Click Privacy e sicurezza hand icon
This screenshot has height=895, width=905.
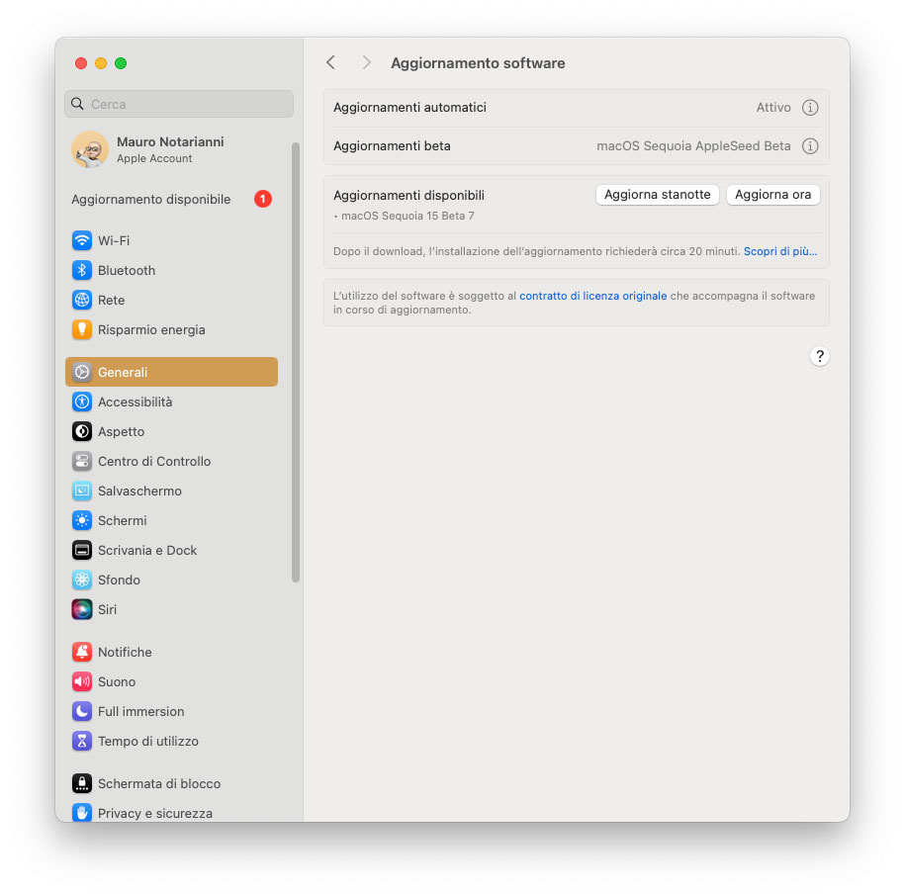click(82, 813)
